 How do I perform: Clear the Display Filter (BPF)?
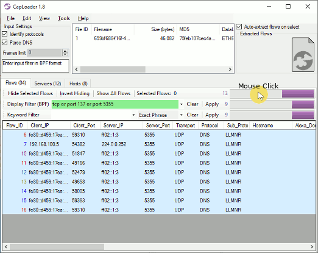coord(193,104)
